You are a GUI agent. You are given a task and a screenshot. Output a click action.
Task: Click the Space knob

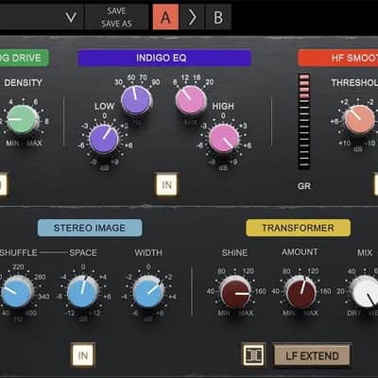(82, 292)
